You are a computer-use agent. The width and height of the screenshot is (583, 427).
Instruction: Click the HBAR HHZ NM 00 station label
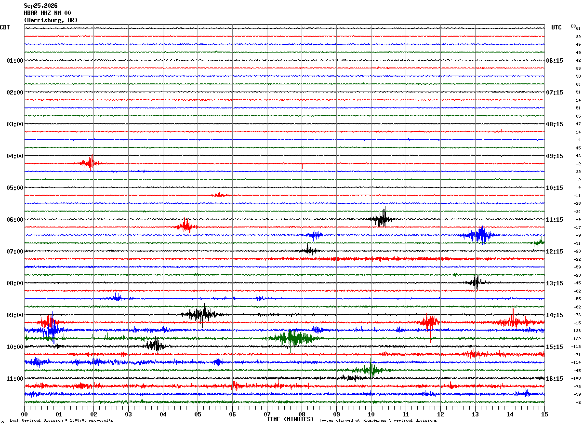pos(47,13)
